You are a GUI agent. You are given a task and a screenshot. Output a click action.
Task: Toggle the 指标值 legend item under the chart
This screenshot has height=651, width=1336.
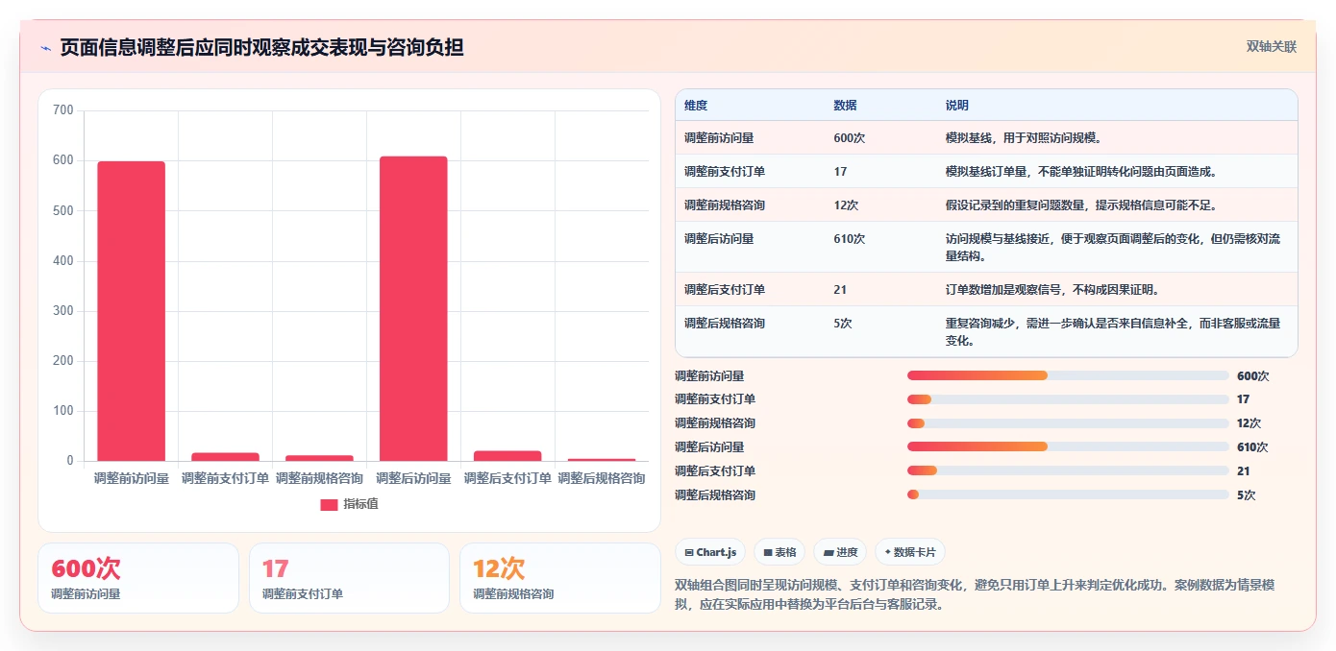pyautogui.click(x=350, y=504)
